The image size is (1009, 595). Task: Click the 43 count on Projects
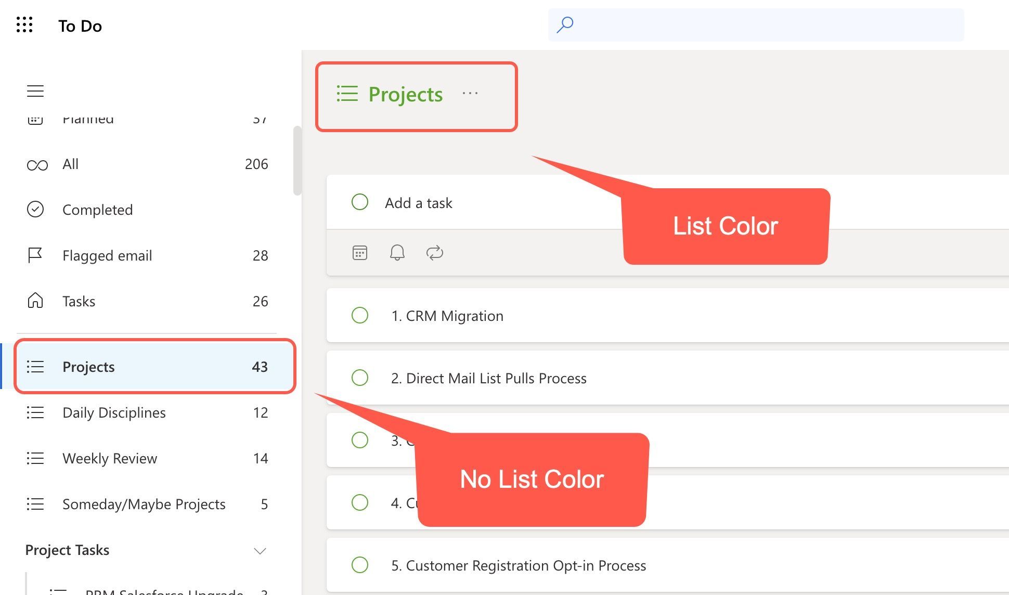(260, 367)
